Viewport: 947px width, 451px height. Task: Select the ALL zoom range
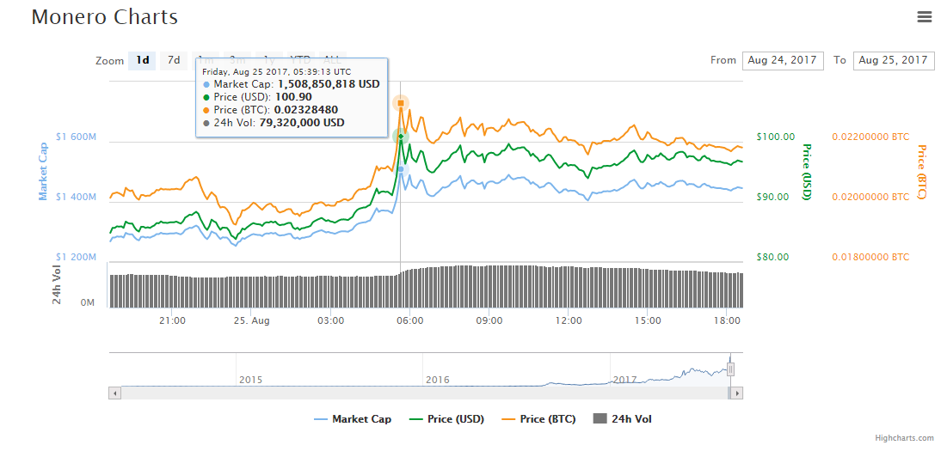(x=333, y=60)
